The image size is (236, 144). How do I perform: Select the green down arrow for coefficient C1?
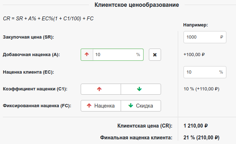[x=141, y=89]
